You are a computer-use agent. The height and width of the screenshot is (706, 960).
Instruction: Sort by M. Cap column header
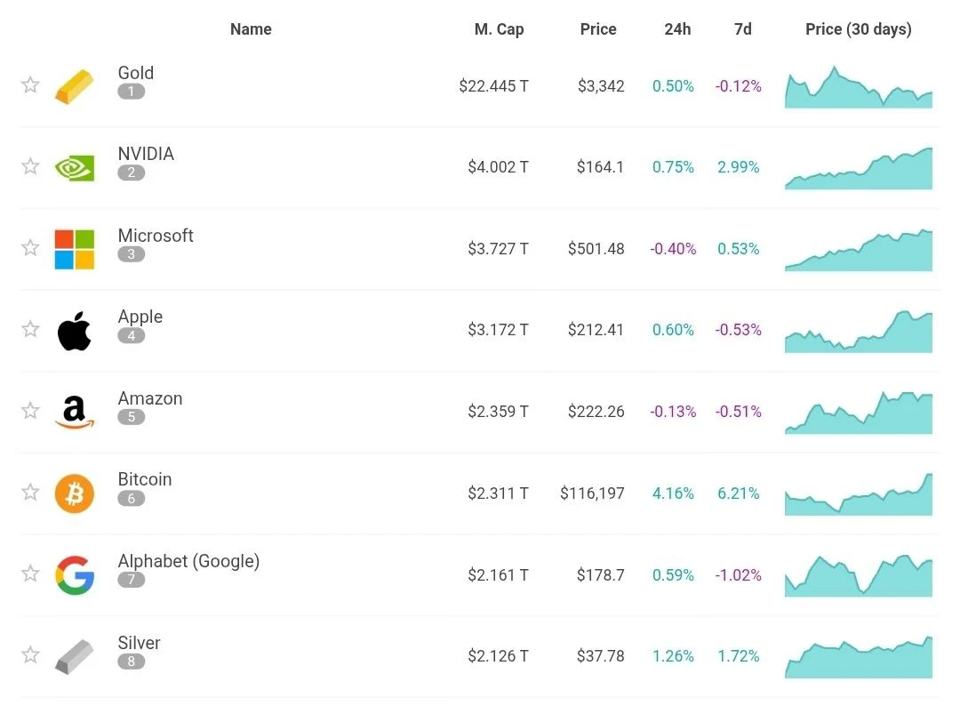(x=499, y=29)
